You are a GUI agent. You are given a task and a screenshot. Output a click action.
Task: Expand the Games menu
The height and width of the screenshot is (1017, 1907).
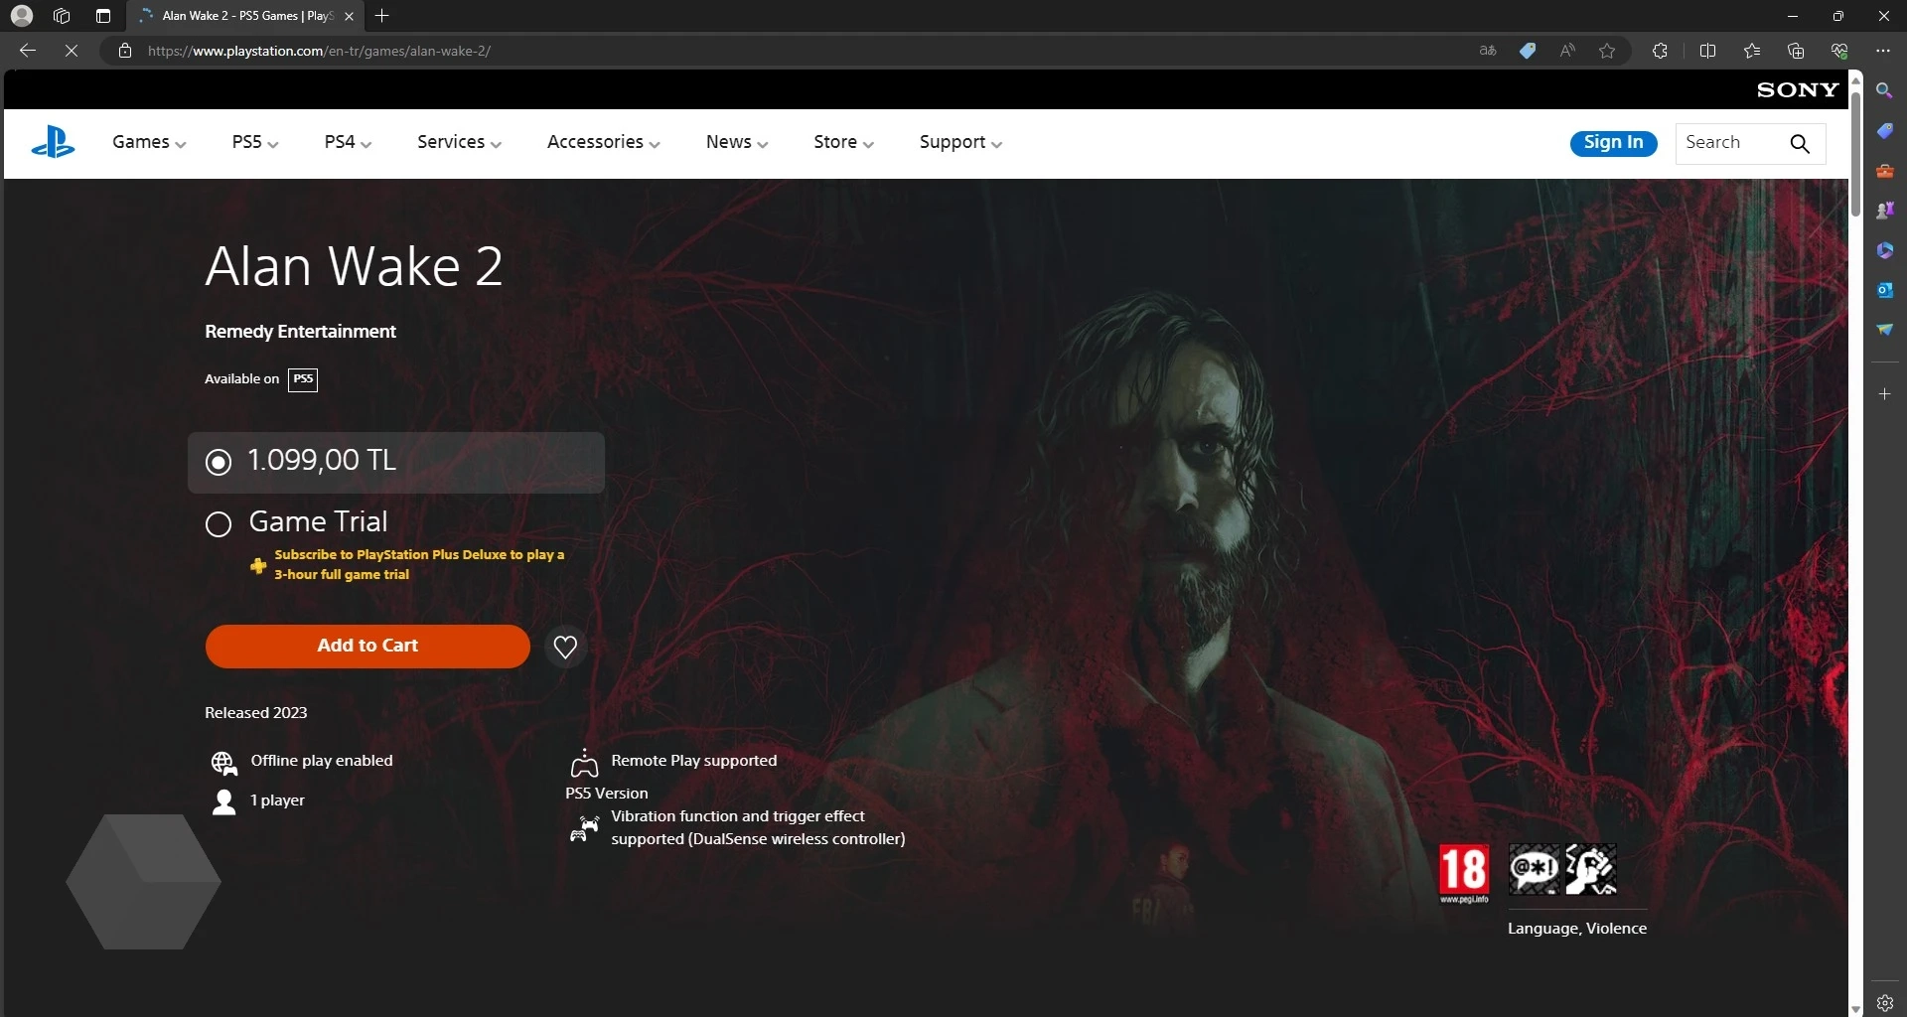point(149,142)
